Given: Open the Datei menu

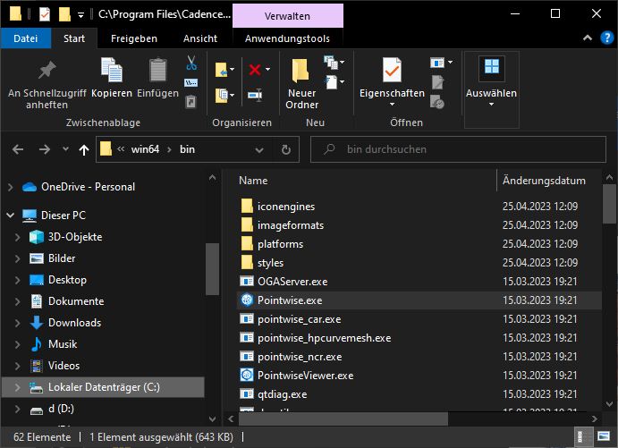Looking at the screenshot, I should 26,38.
